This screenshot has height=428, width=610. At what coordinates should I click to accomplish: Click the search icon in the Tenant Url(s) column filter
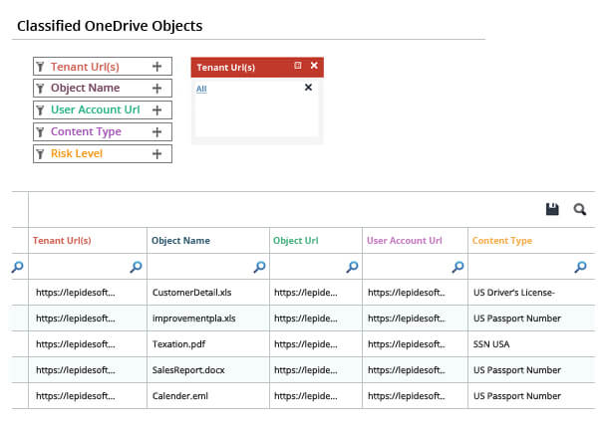[x=136, y=267]
